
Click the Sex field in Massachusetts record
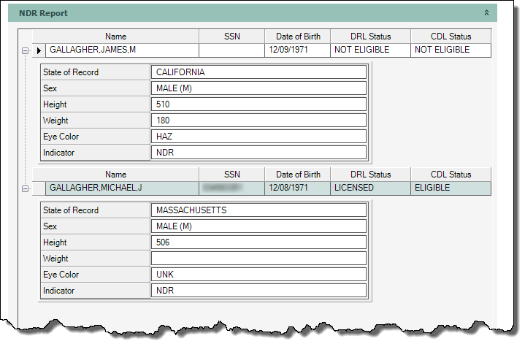pos(258,226)
